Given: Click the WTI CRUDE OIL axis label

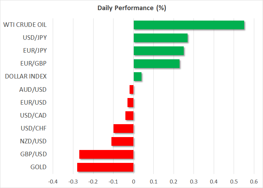Looking at the screenshot, I should point(25,25).
